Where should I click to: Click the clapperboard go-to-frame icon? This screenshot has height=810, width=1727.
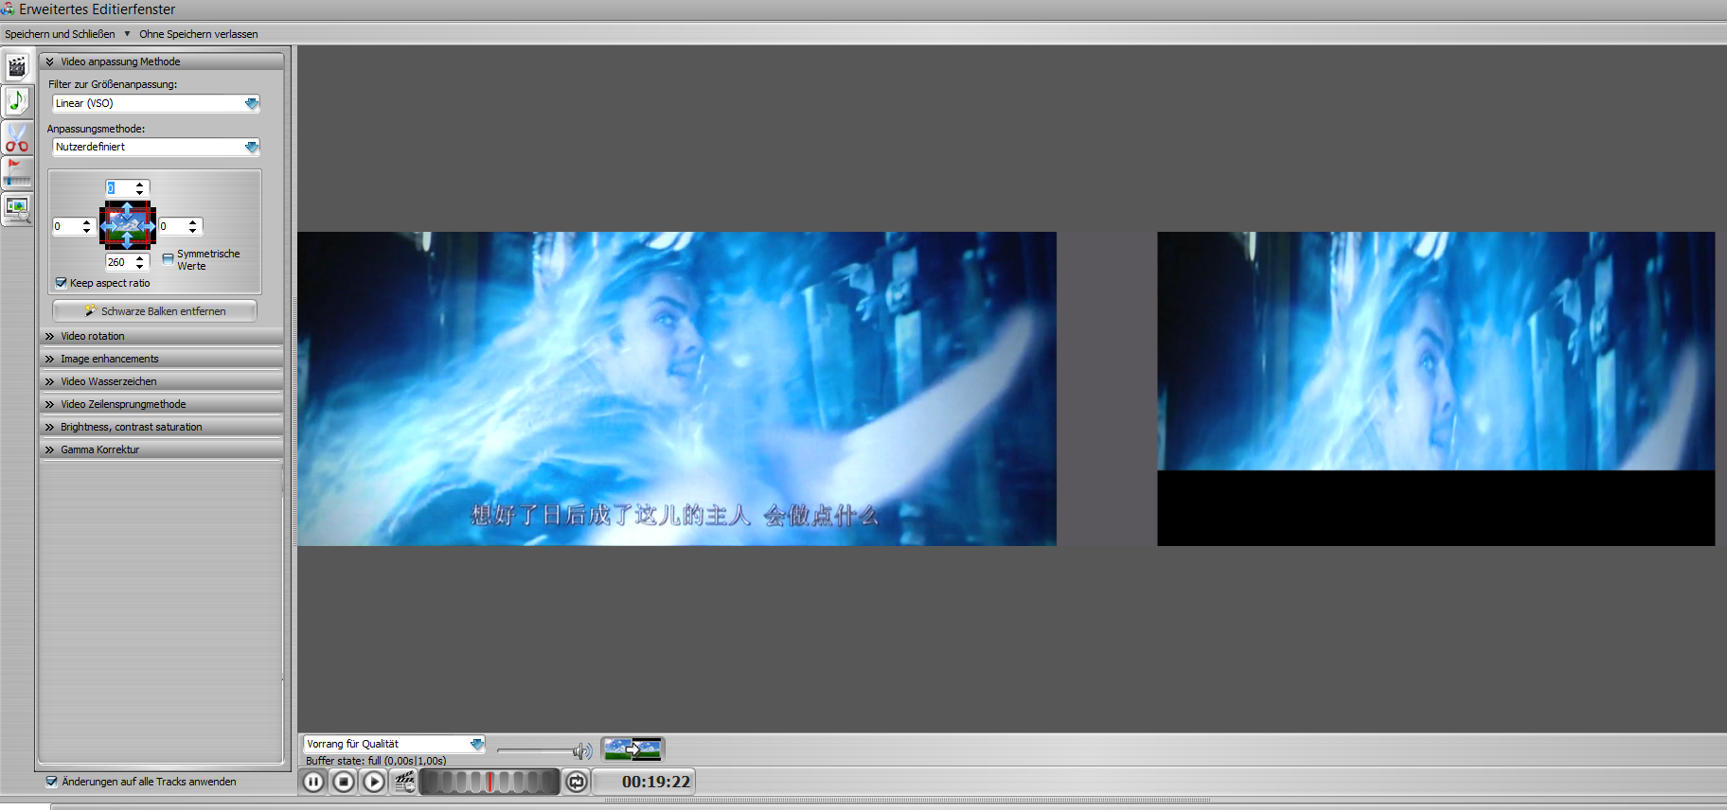click(404, 782)
